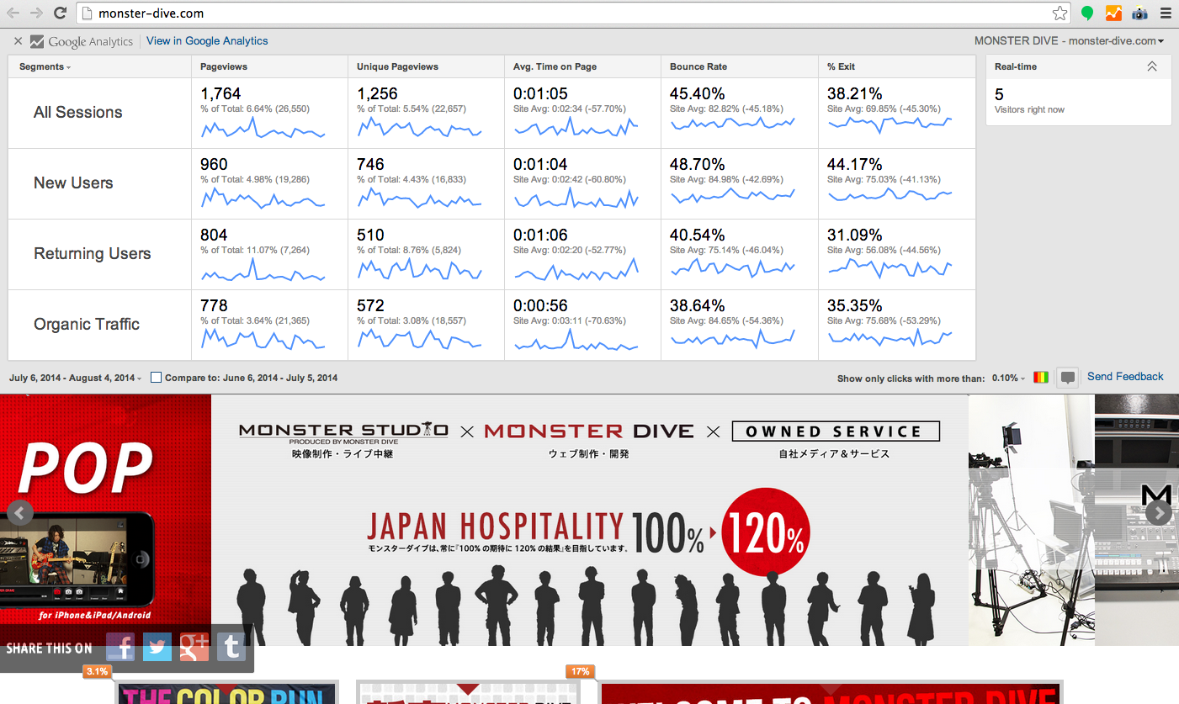Go to previous slide with left arrow
The image size is (1179, 704).
tap(20, 512)
